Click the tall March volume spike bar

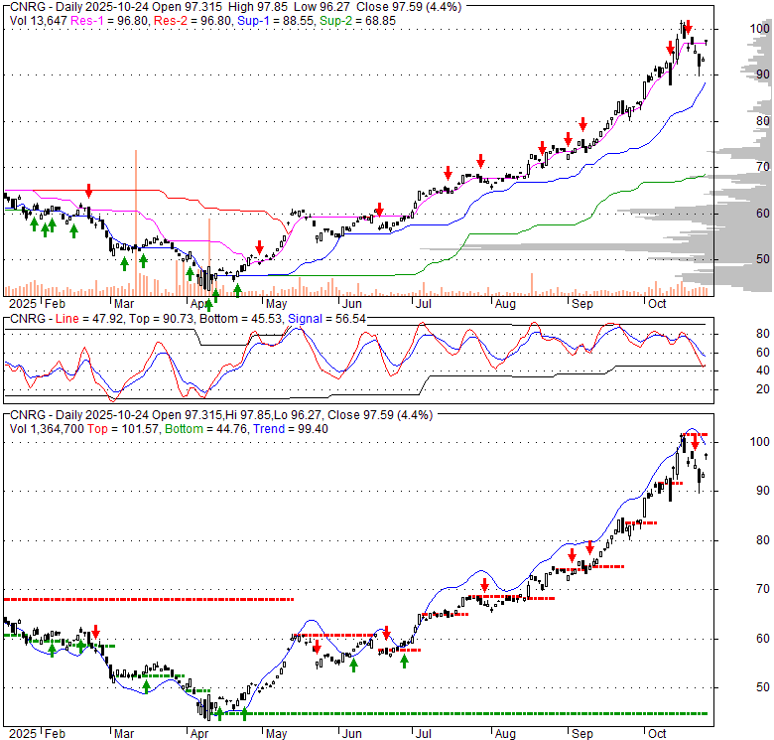(135, 219)
